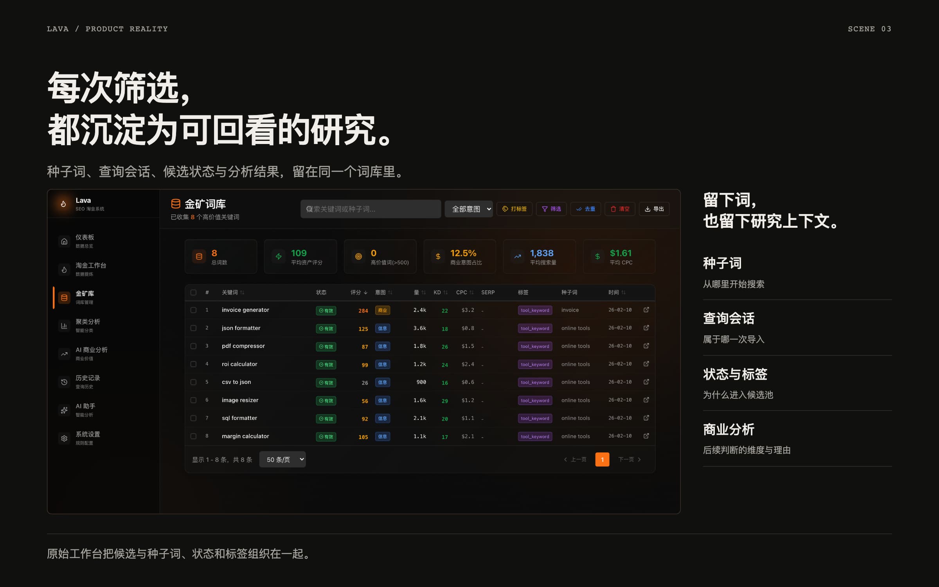Open the 仪表板 dashboard home icon
The image size is (939, 587).
point(64,241)
